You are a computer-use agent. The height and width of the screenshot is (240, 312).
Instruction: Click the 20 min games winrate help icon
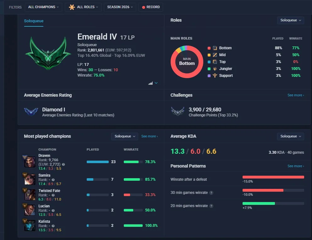pos(211,206)
